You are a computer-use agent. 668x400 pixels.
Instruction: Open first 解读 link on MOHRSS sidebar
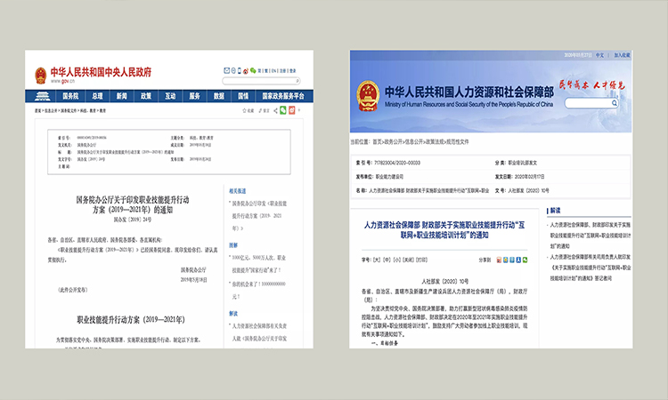coord(590,235)
